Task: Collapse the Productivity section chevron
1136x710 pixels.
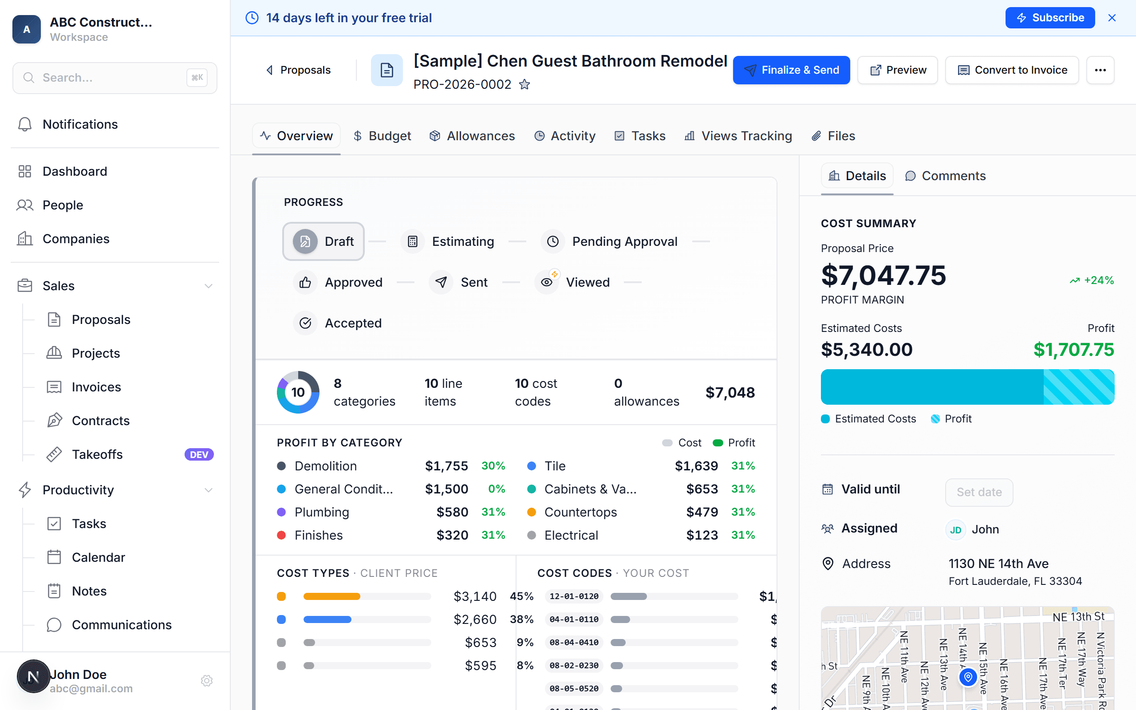Action: [209, 490]
